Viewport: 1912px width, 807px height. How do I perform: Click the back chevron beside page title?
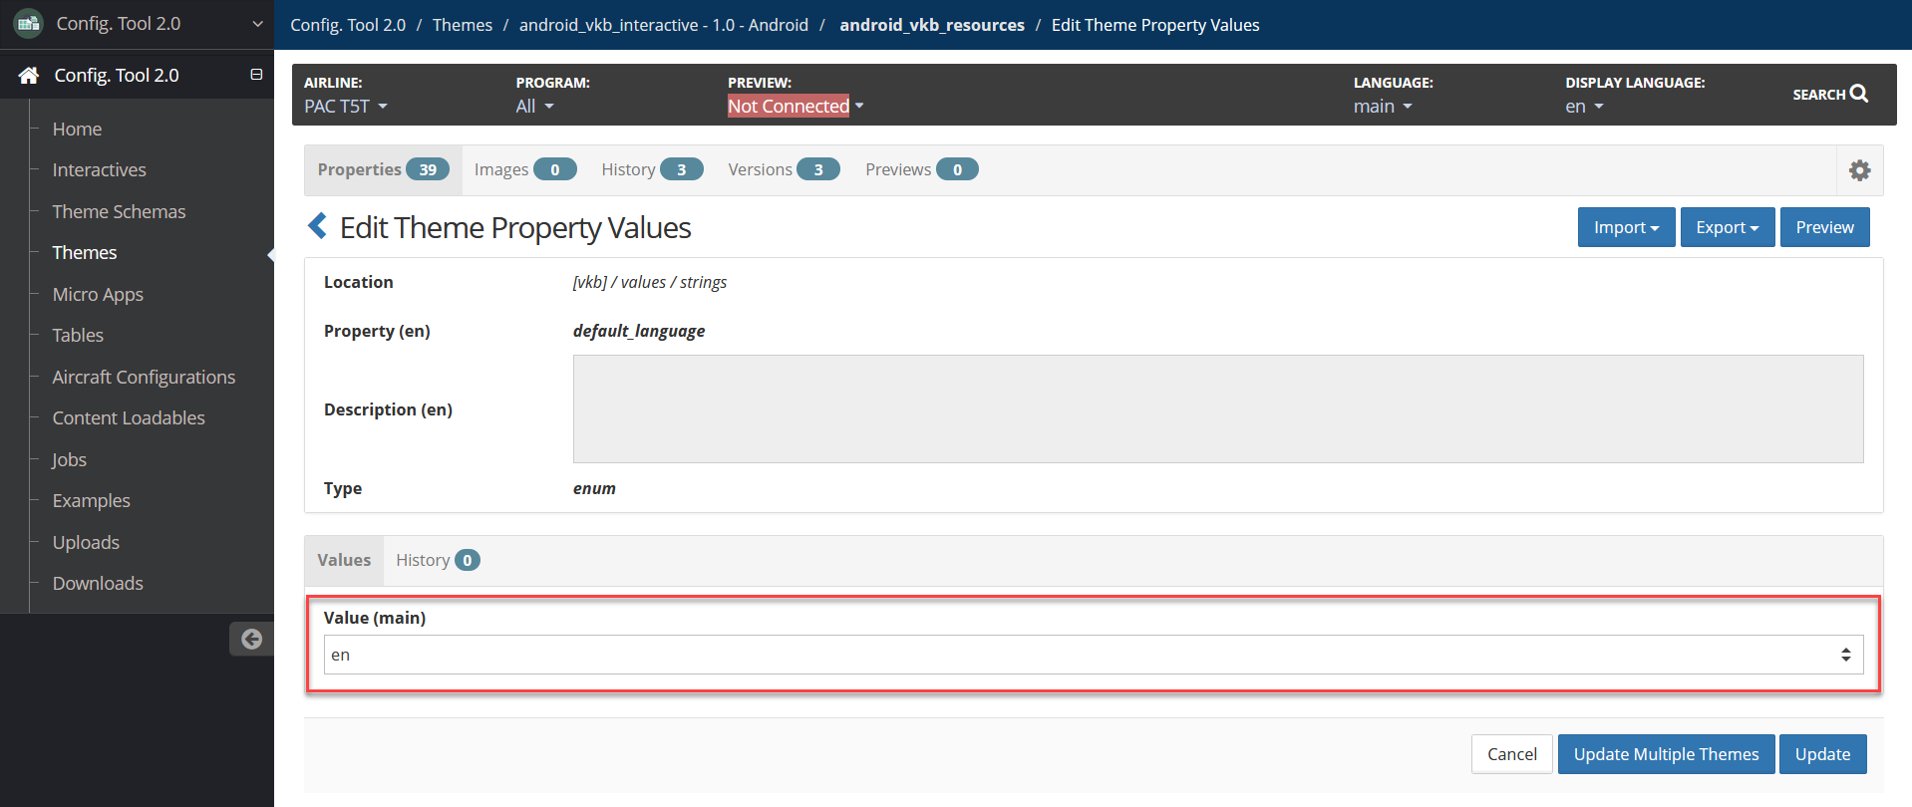click(x=317, y=226)
